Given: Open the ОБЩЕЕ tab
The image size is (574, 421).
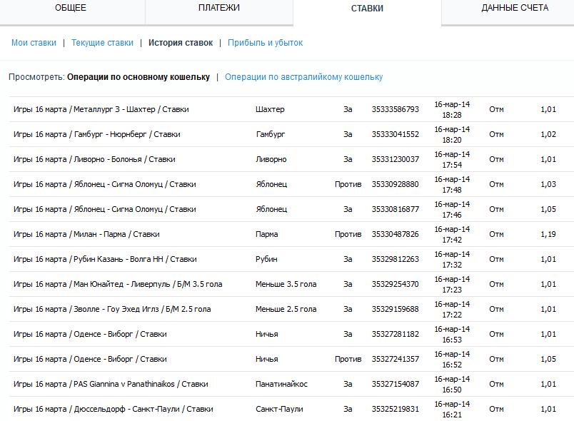Looking at the screenshot, I should pos(71,8).
